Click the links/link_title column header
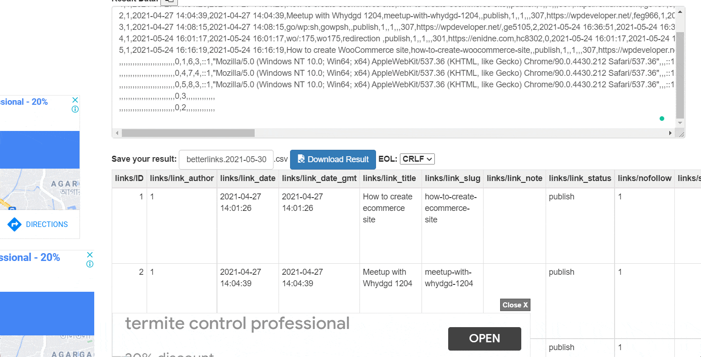The width and height of the screenshot is (701, 357). coord(390,178)
